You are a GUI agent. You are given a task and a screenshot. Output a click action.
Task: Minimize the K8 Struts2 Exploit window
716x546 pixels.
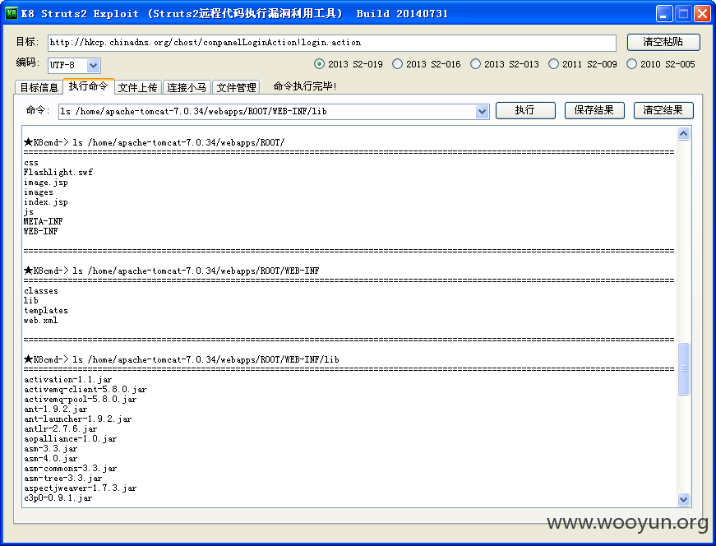click(x=664, y=14)
